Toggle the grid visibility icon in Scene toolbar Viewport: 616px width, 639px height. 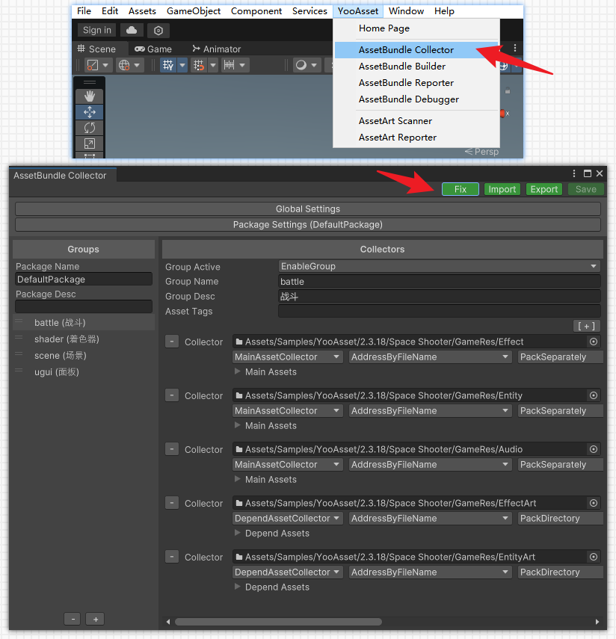pos(168,65)
